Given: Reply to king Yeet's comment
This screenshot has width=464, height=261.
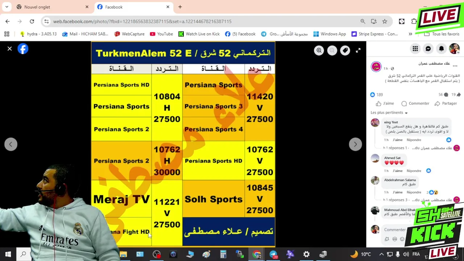Looking at the screenshot, I should tap(414, 140).
